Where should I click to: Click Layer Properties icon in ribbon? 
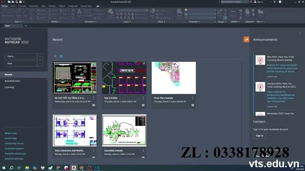coord(111,12)
